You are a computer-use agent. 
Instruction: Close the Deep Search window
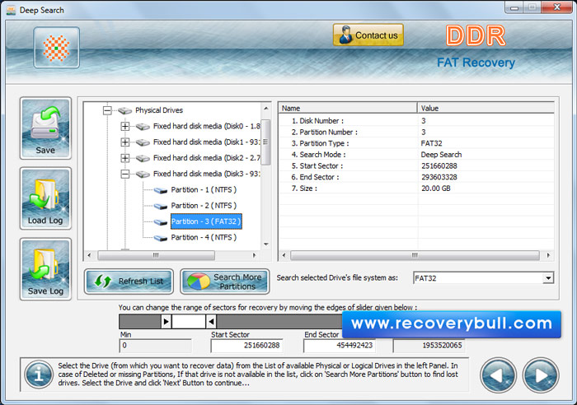coord(556,7)
